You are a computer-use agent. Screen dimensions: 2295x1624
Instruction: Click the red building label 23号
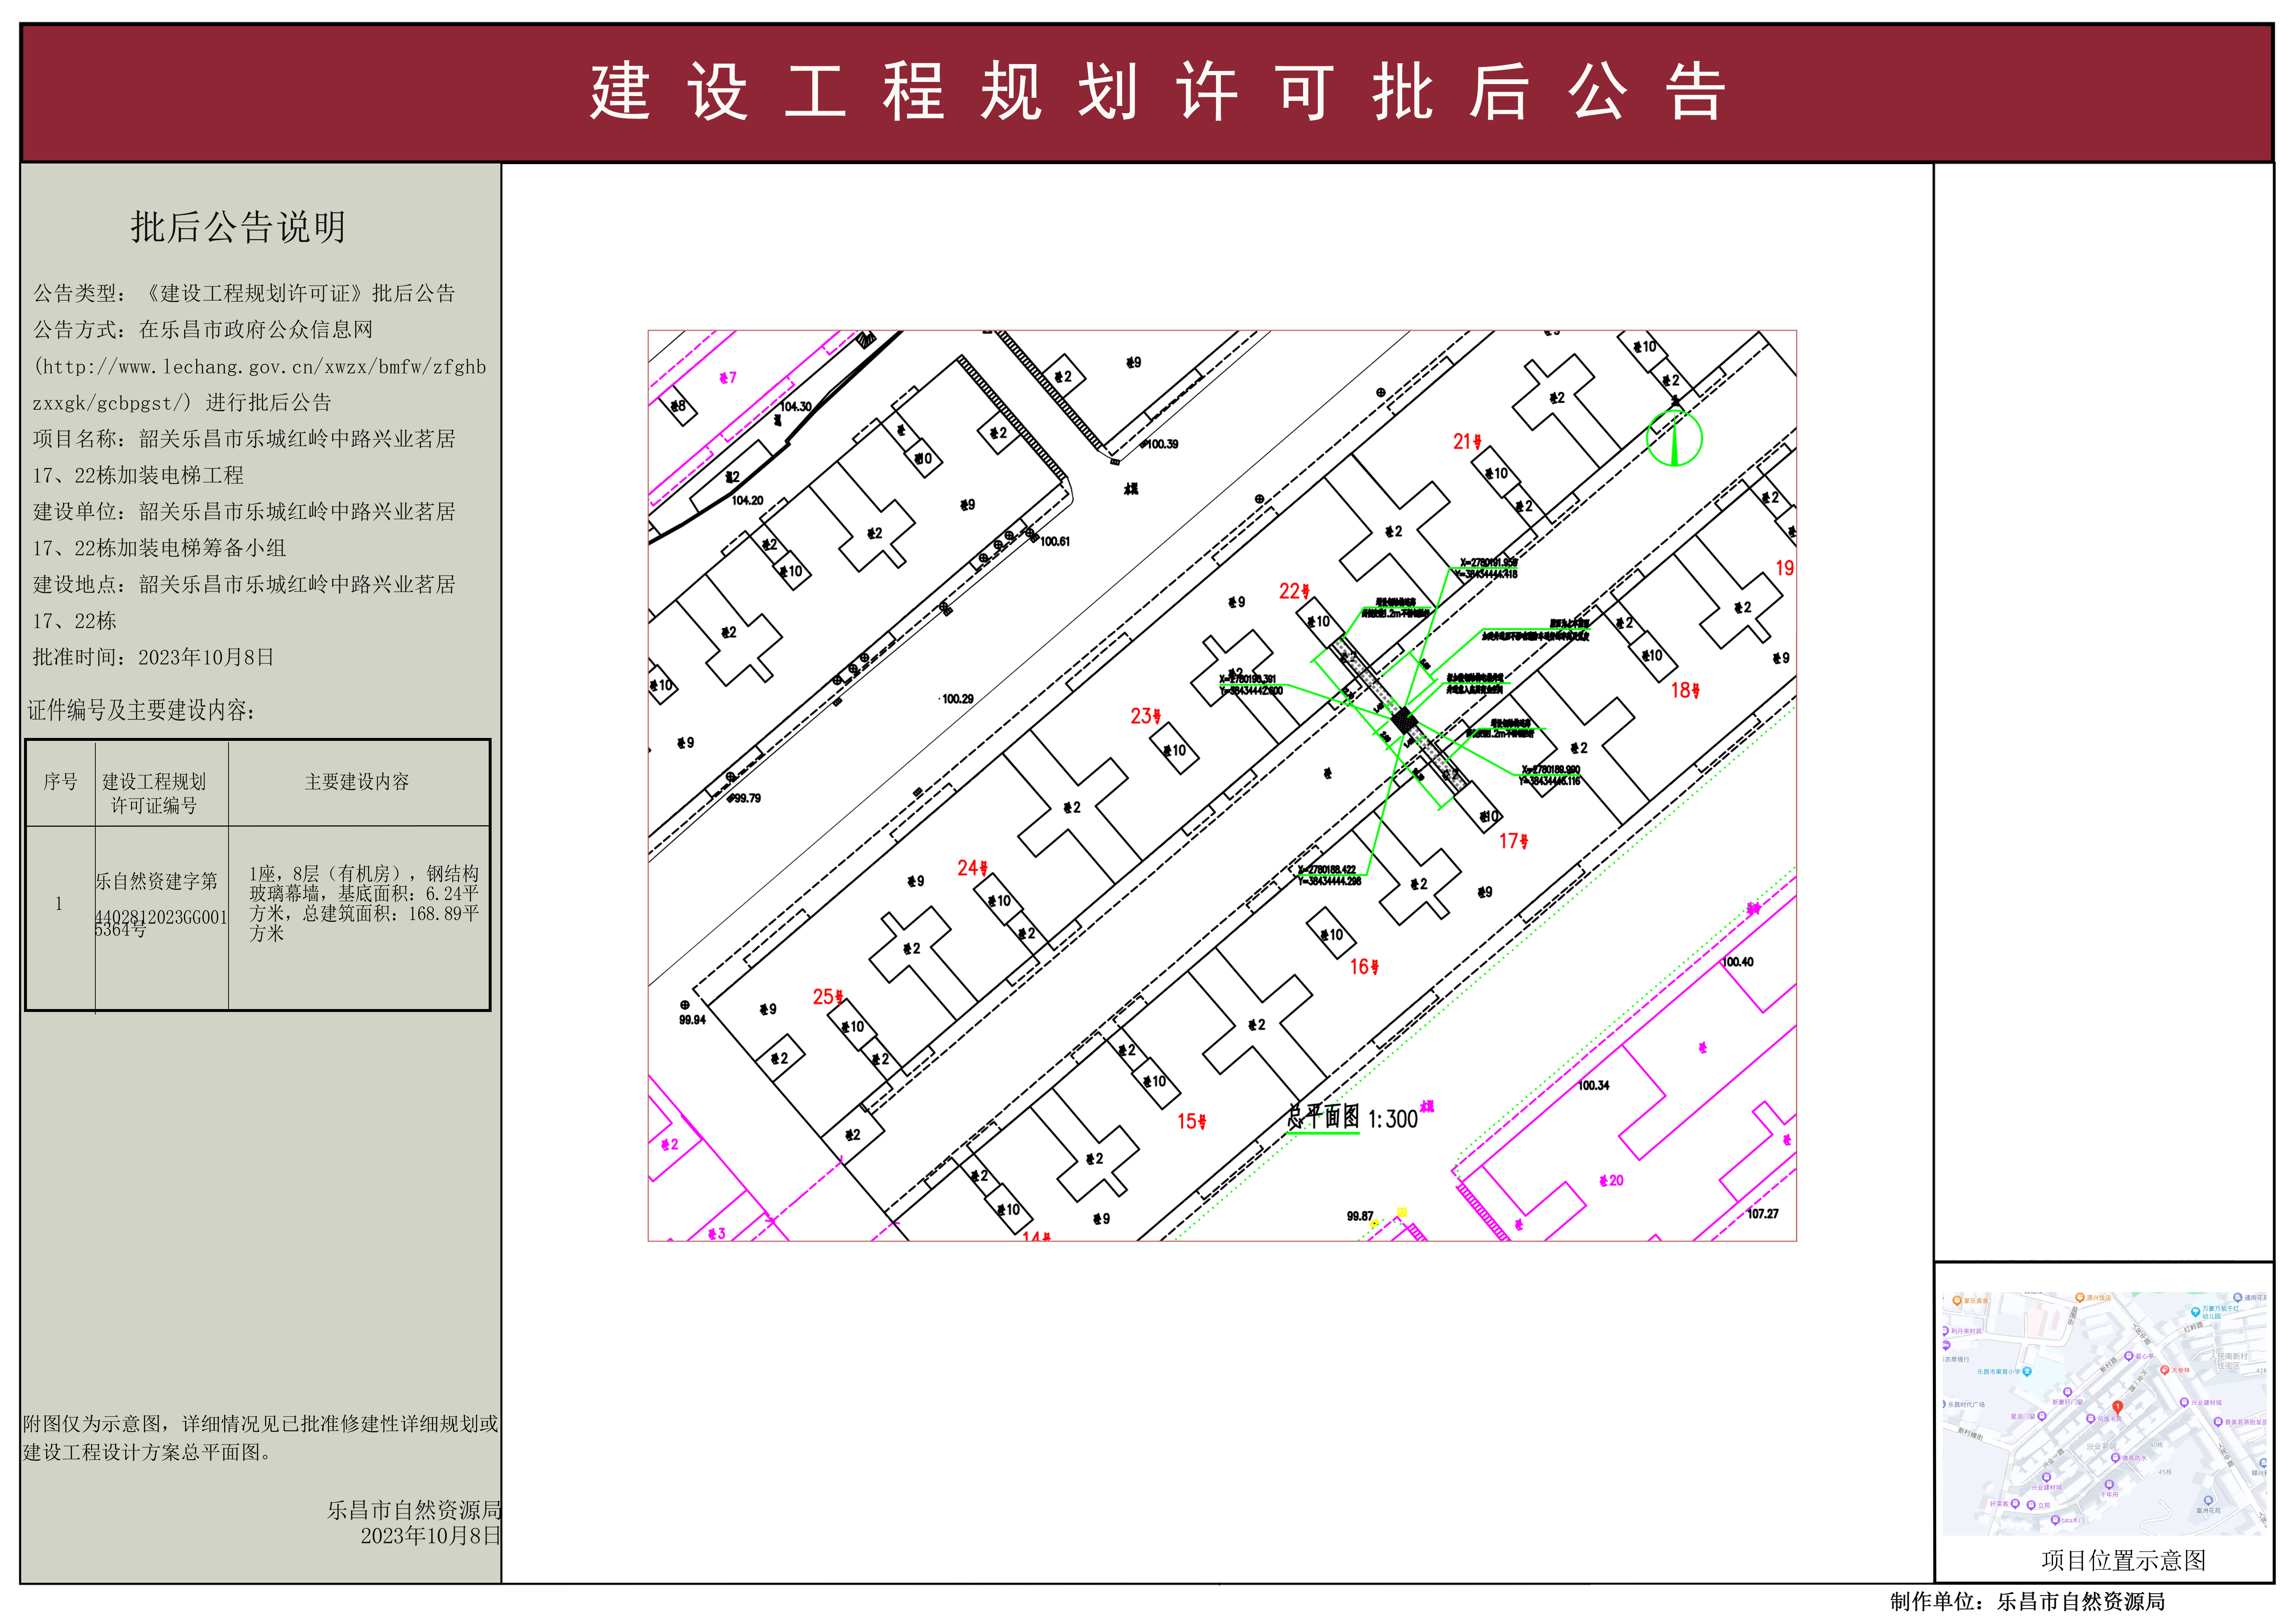[x=1146, y=716]
